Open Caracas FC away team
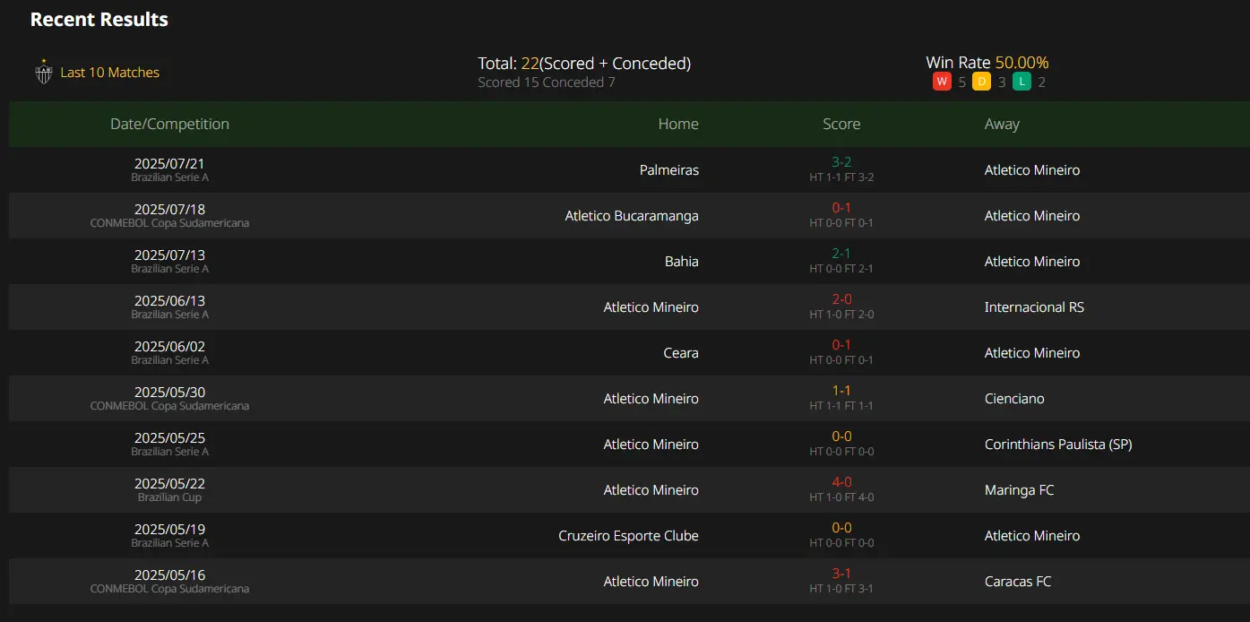Image resolution: width=1250 pixels, height=622 pixels. pos(1018,581)
